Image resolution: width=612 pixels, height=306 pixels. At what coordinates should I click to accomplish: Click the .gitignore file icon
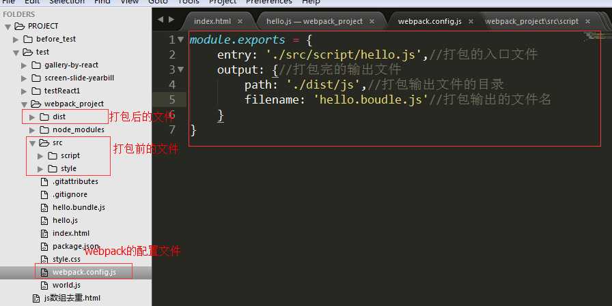[44, 195]
